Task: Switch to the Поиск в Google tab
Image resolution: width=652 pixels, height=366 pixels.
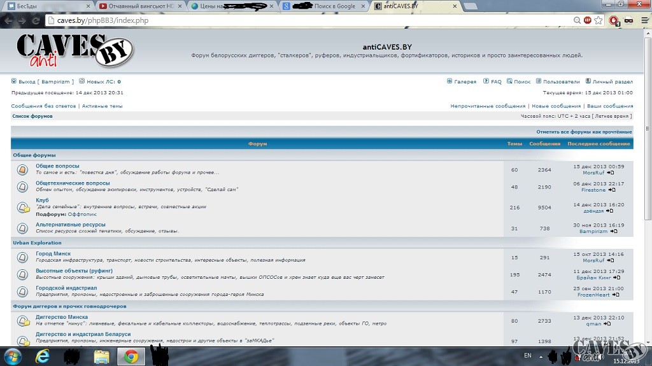Action: [x=325, y=6]
